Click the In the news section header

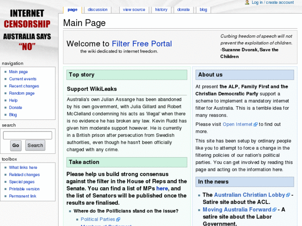pos(245,182)
